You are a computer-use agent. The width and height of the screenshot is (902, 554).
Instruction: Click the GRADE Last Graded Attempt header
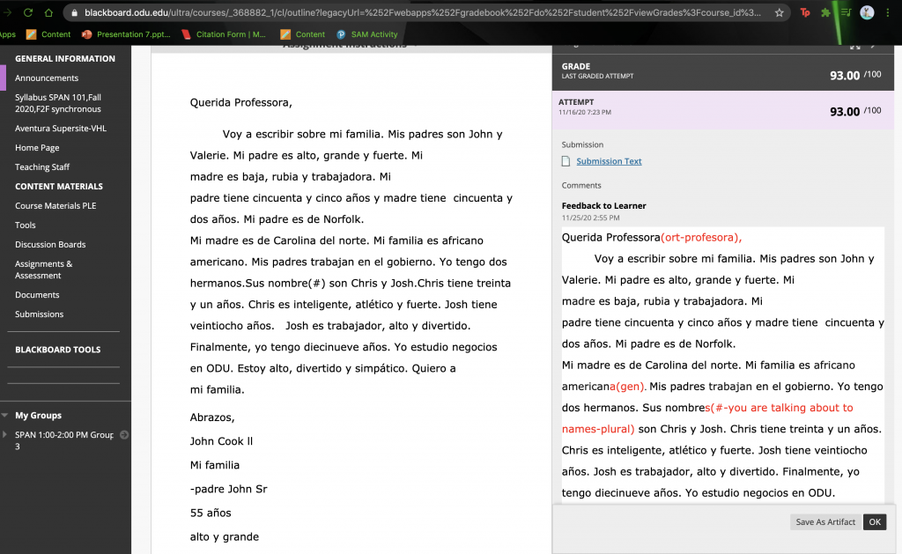(723, 72)
